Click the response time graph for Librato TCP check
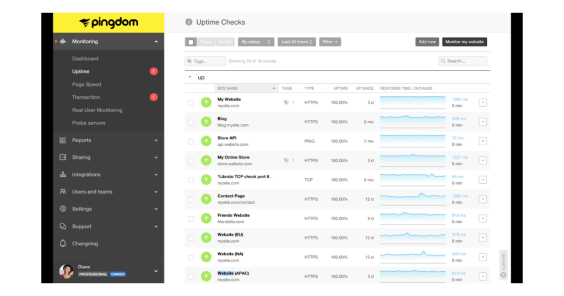Image resolution: width=564 pixels, height=296 pixels. click(413, 179)
